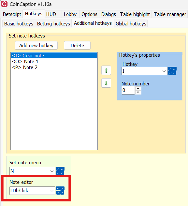Click the green move-down arrow button
Image resolution: width=188 pixels, height=206 pixels.
click(106, 83)
